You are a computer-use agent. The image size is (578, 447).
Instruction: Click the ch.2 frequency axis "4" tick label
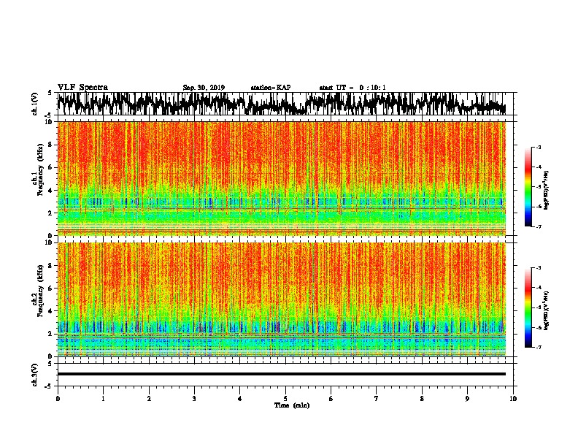50,311
